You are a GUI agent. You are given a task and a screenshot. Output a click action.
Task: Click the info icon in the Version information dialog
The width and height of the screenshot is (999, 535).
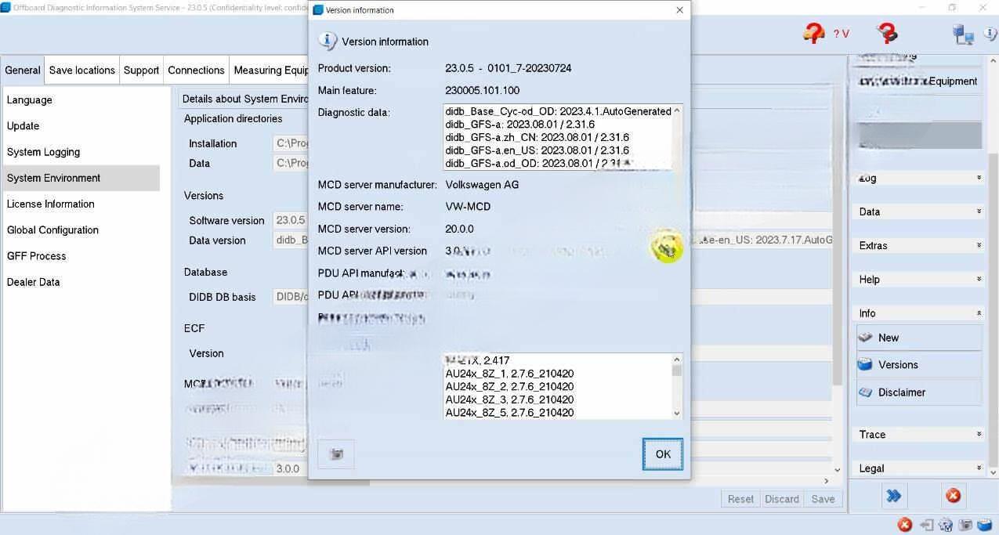tap(328, 42)
